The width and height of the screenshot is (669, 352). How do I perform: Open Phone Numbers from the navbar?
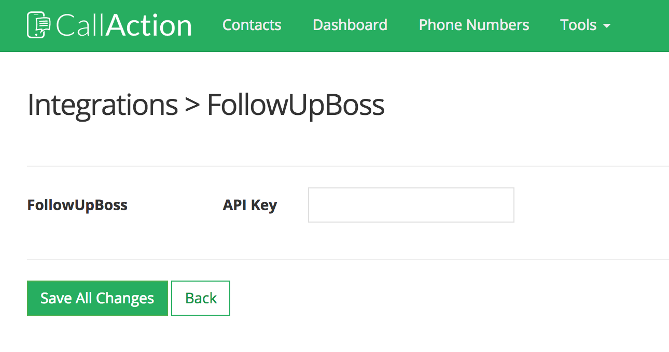[x=474, y=25]
